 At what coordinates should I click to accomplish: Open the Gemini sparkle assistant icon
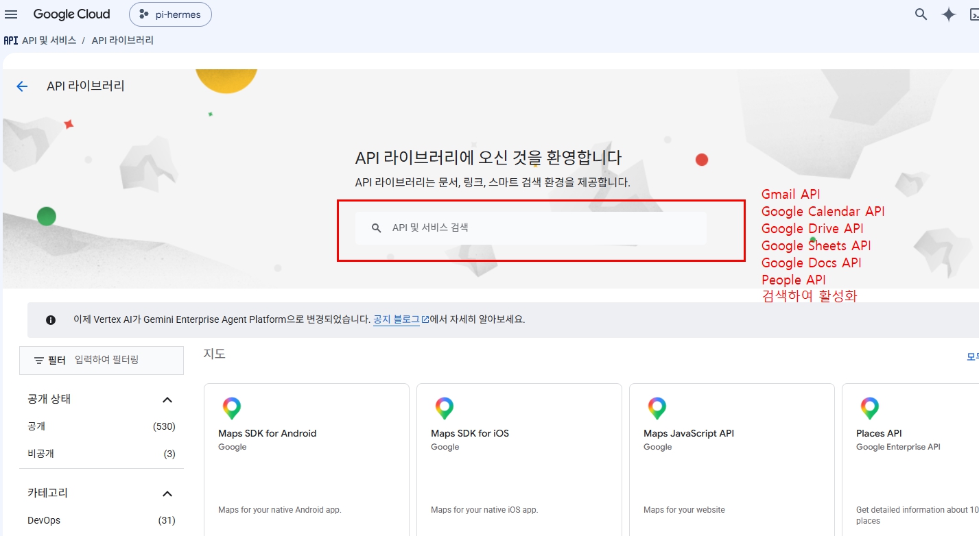tap(949, 14)
